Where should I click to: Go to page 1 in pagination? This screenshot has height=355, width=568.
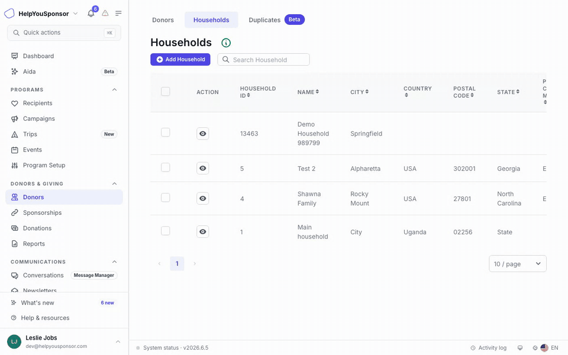(x=177, y=264)
